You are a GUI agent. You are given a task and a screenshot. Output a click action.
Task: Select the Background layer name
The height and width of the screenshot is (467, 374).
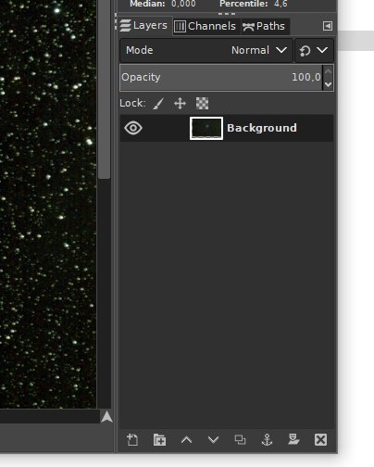262,128
